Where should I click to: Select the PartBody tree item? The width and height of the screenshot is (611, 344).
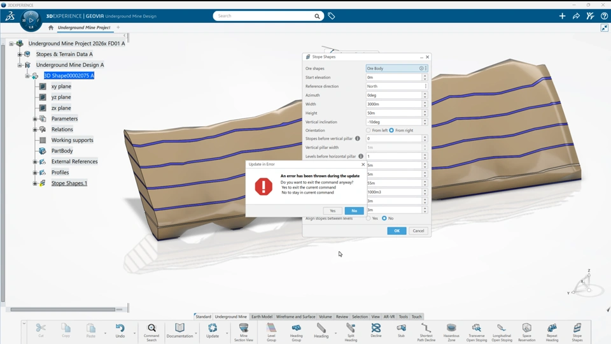point(62,151)
